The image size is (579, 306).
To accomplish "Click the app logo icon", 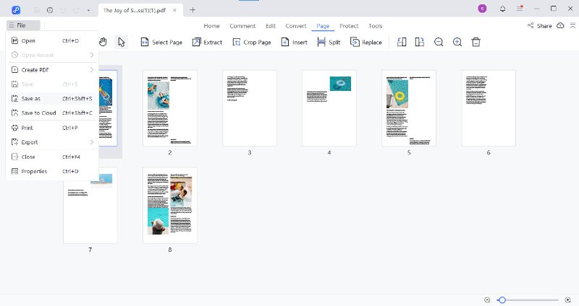I will (16, 10).
